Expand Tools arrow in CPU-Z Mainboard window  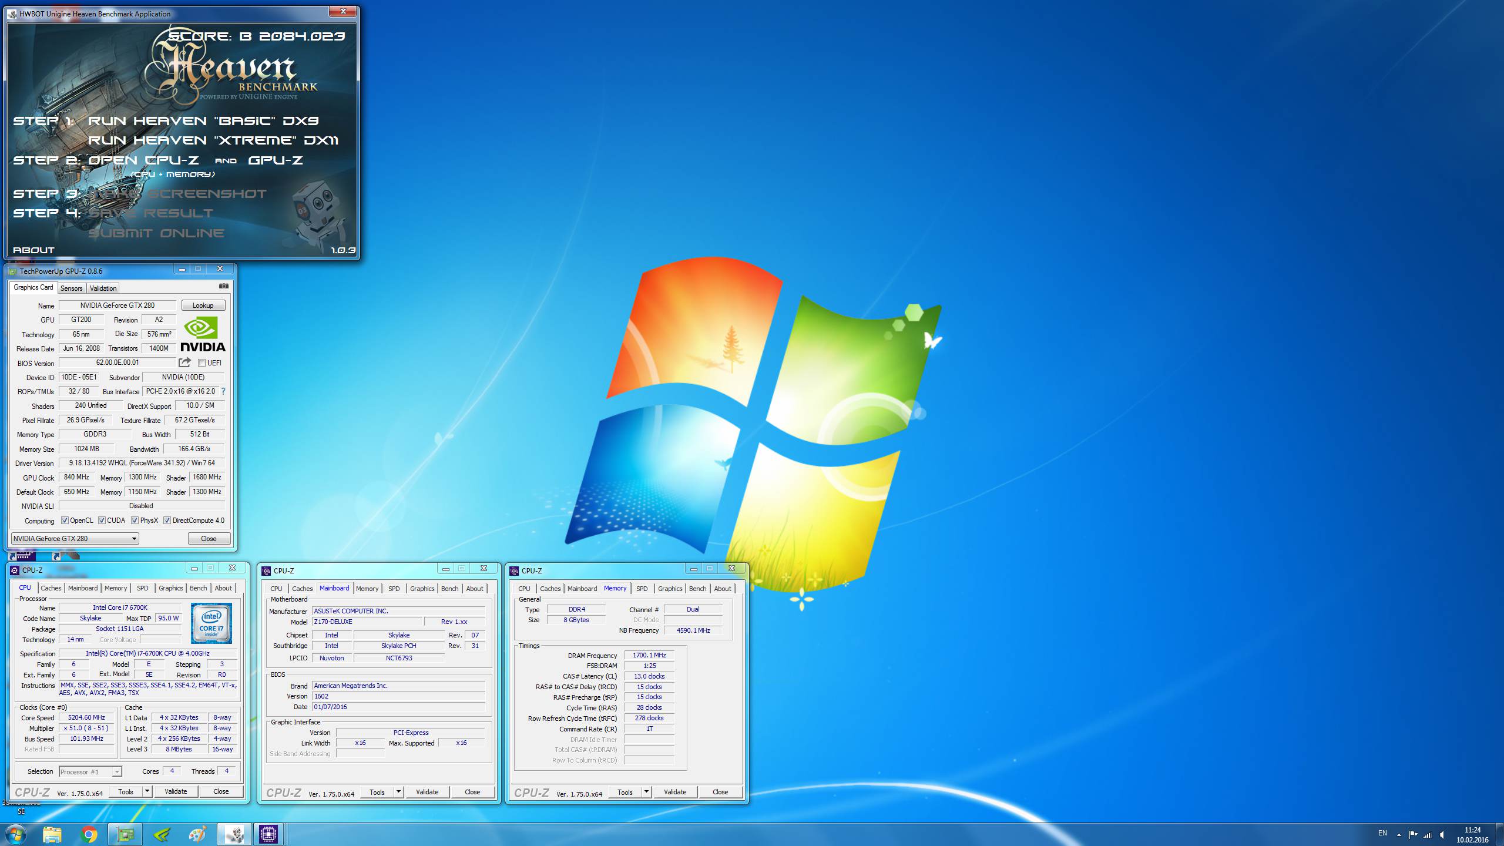click(x=398, y=792)
